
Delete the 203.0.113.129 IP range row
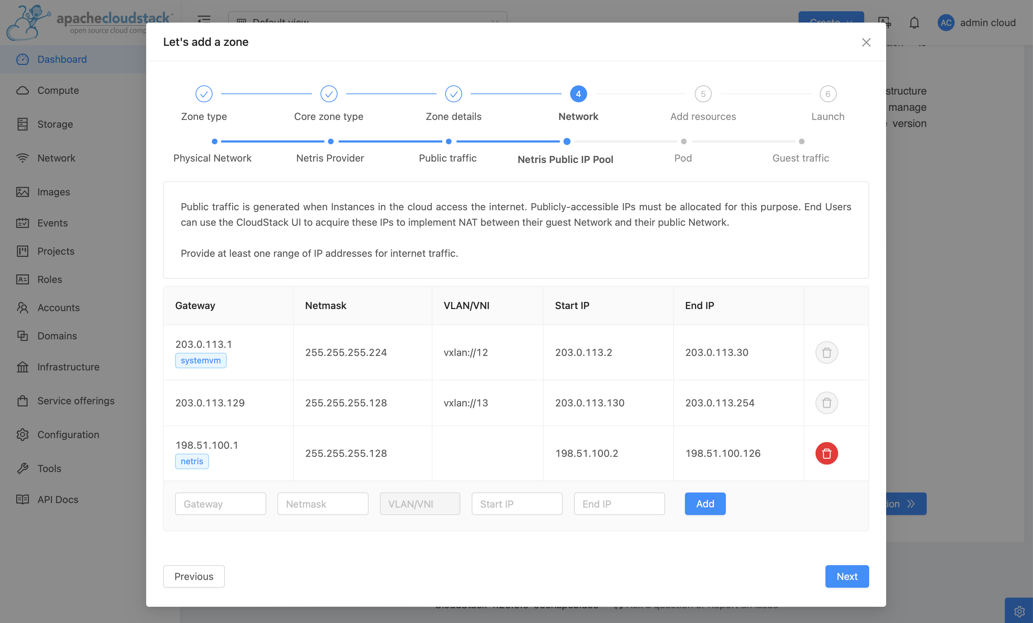(826, 403)
